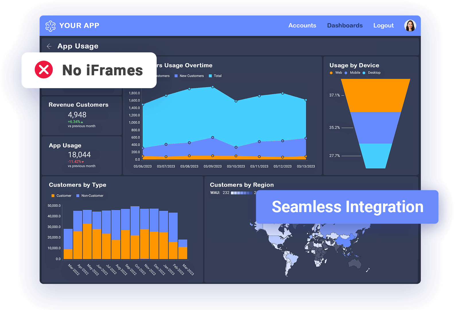Click the Total data point at 03/09/2023
The image size is (459, 310).
[x=213, y=87]
